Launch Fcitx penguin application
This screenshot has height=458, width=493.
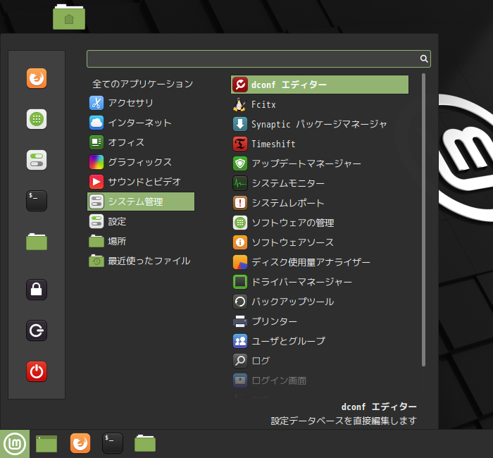(320, 104)
